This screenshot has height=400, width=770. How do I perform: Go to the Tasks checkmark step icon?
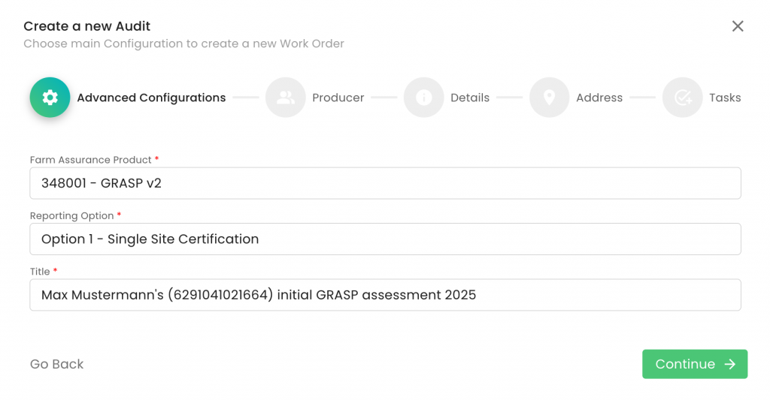tap(683, 98)
